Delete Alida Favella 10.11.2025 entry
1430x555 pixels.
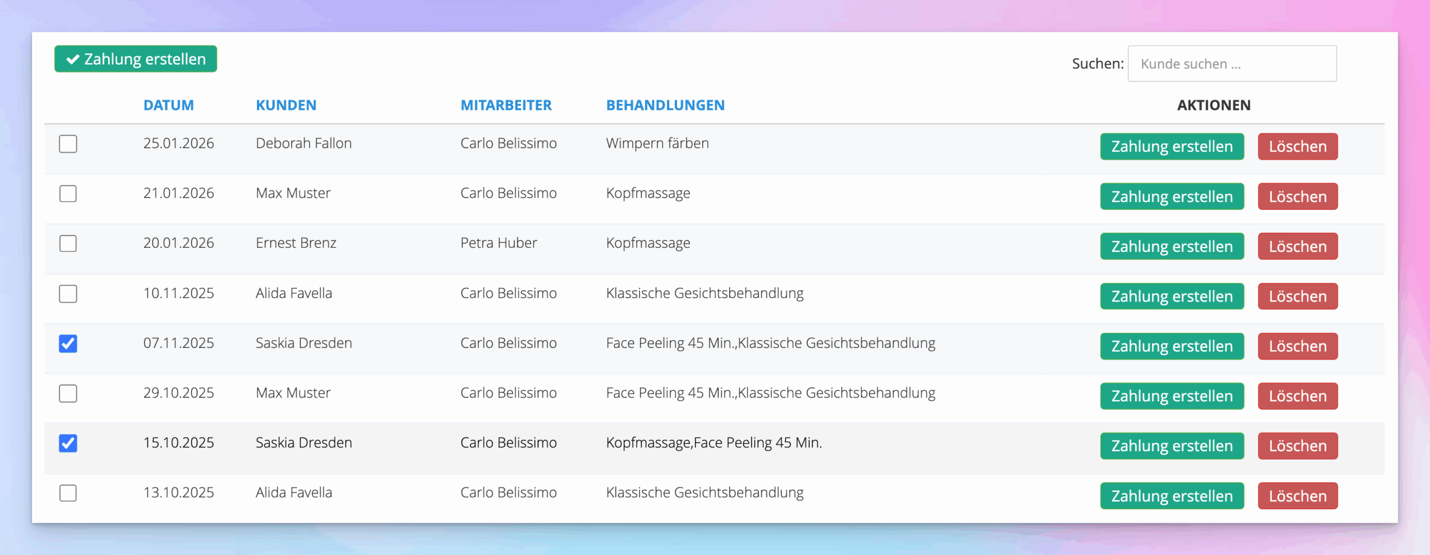1297,296
